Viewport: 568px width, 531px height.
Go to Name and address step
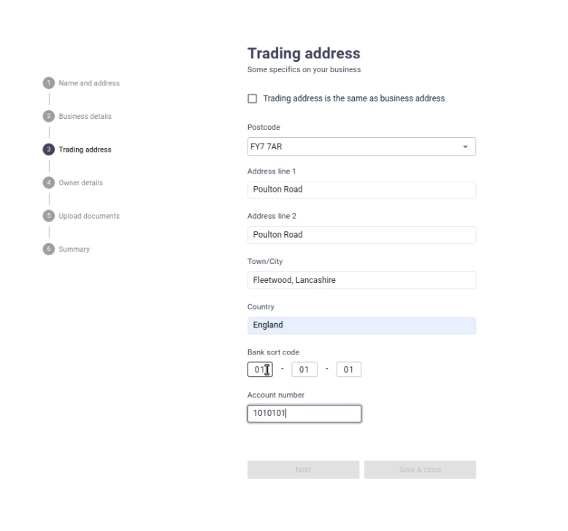(x=89, y=83)
